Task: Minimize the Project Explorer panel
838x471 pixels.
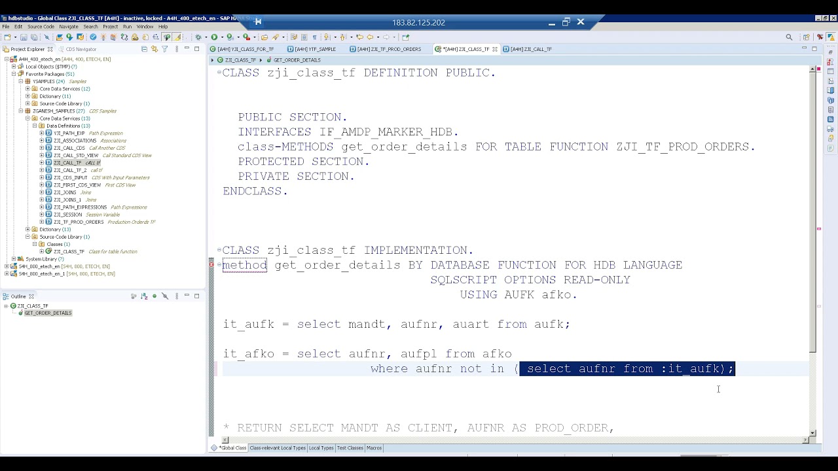Action: (x=187, y=48)
